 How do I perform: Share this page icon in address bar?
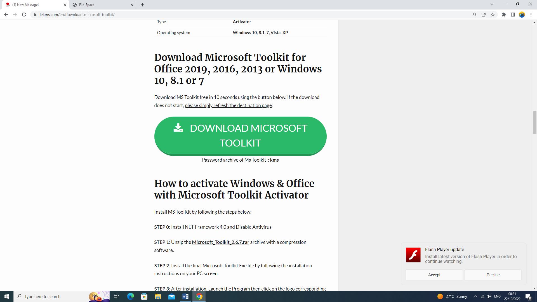point(484,15)
